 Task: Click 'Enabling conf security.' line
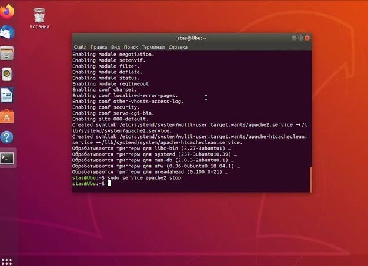click(106, 107)
